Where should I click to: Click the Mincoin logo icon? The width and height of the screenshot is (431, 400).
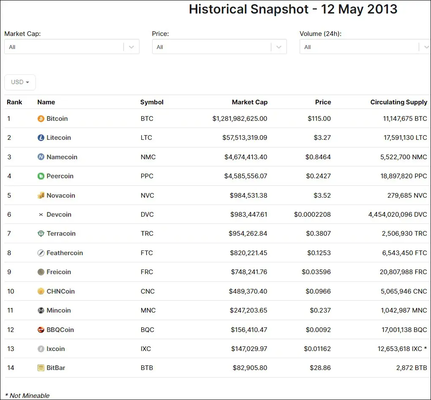tap(41, 310)
